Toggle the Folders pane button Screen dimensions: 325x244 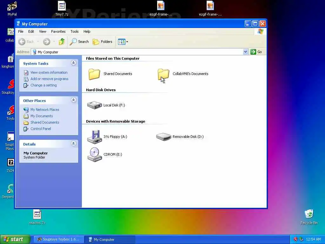[x=103, y=42]
